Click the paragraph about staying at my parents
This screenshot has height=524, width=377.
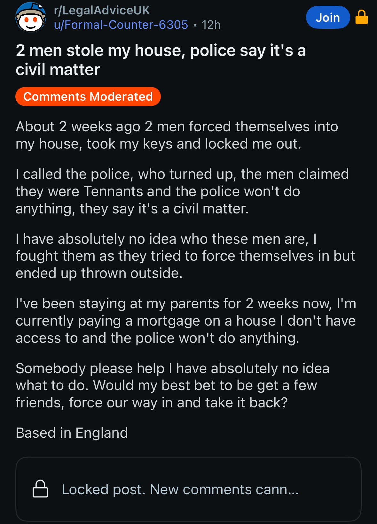coord(185,321)
